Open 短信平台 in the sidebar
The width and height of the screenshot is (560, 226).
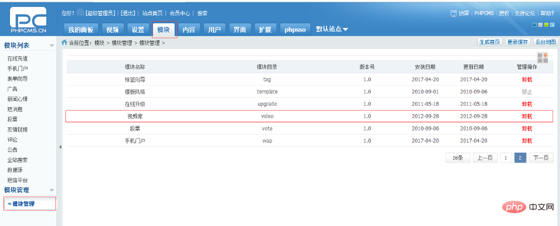point(18,180)
